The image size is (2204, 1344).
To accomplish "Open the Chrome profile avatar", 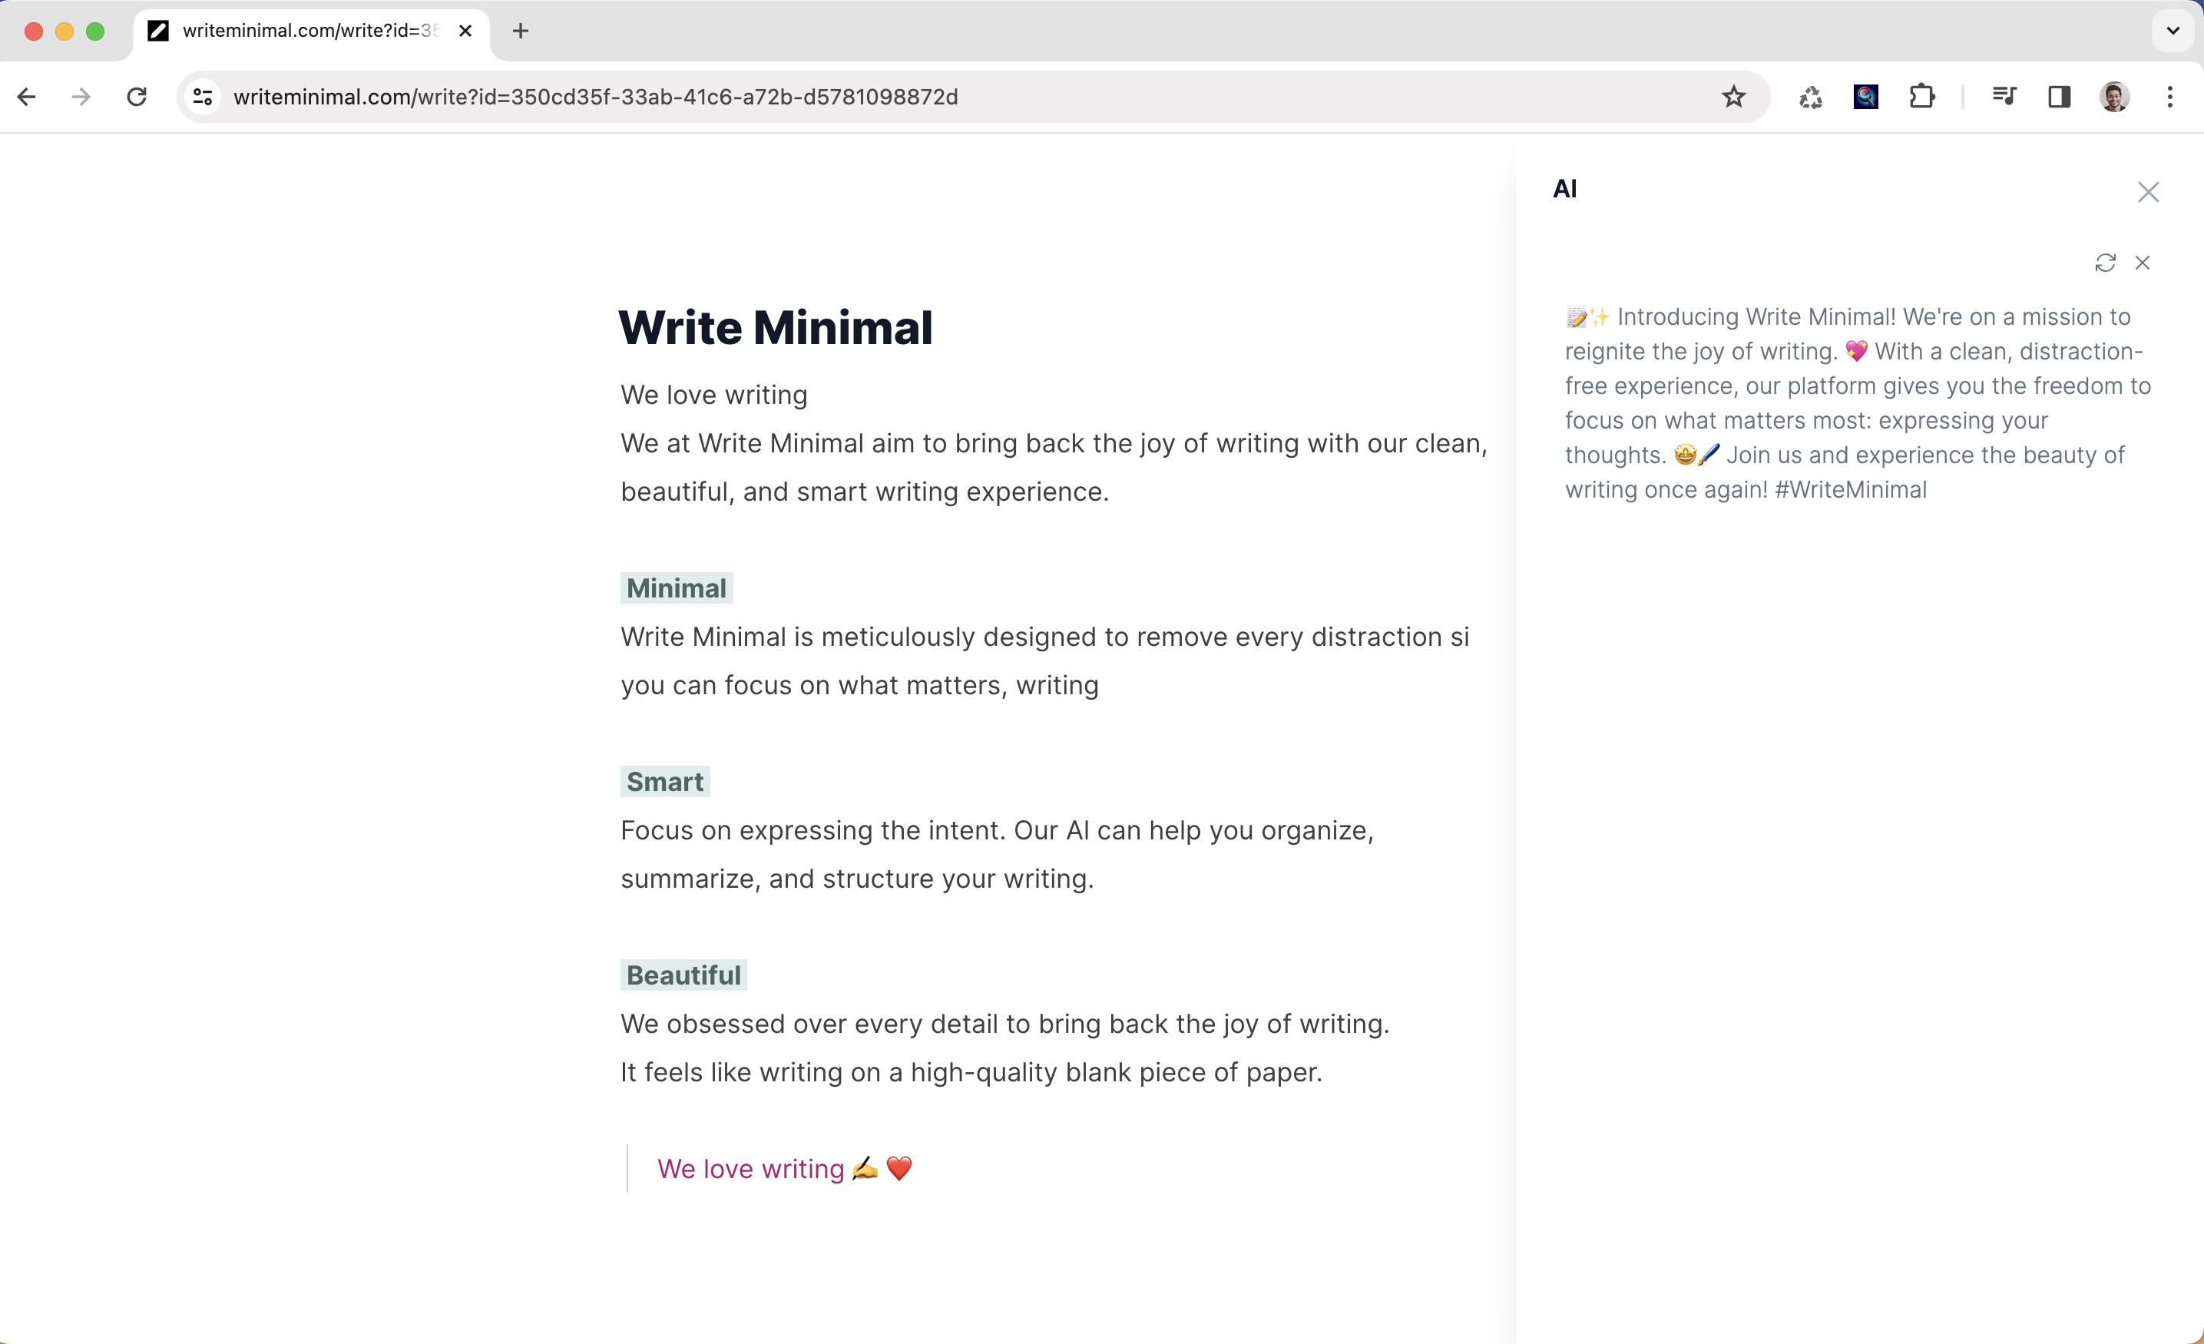I will click(2113, 97).
